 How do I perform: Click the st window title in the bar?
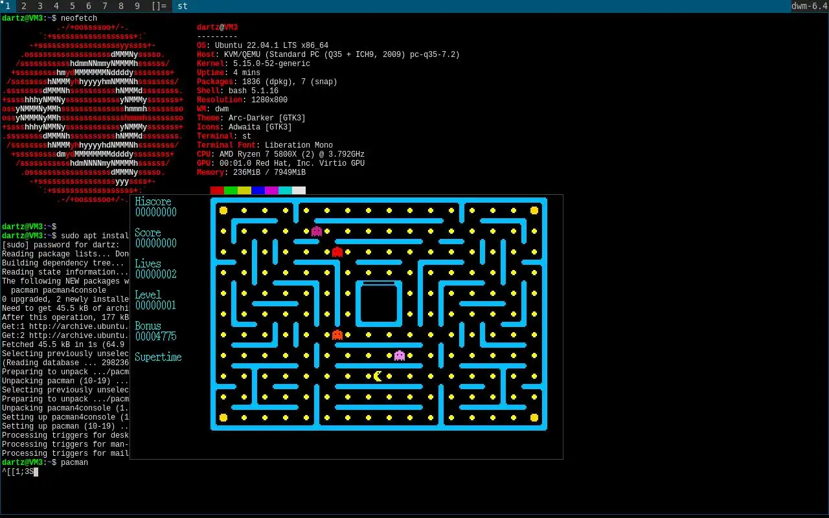tap(183, 6)
